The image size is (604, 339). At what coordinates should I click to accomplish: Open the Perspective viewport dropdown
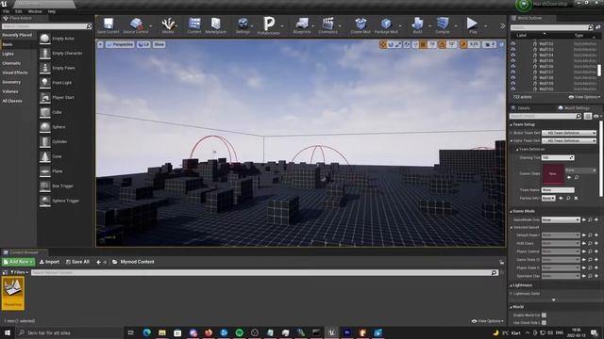pos(120,44)
